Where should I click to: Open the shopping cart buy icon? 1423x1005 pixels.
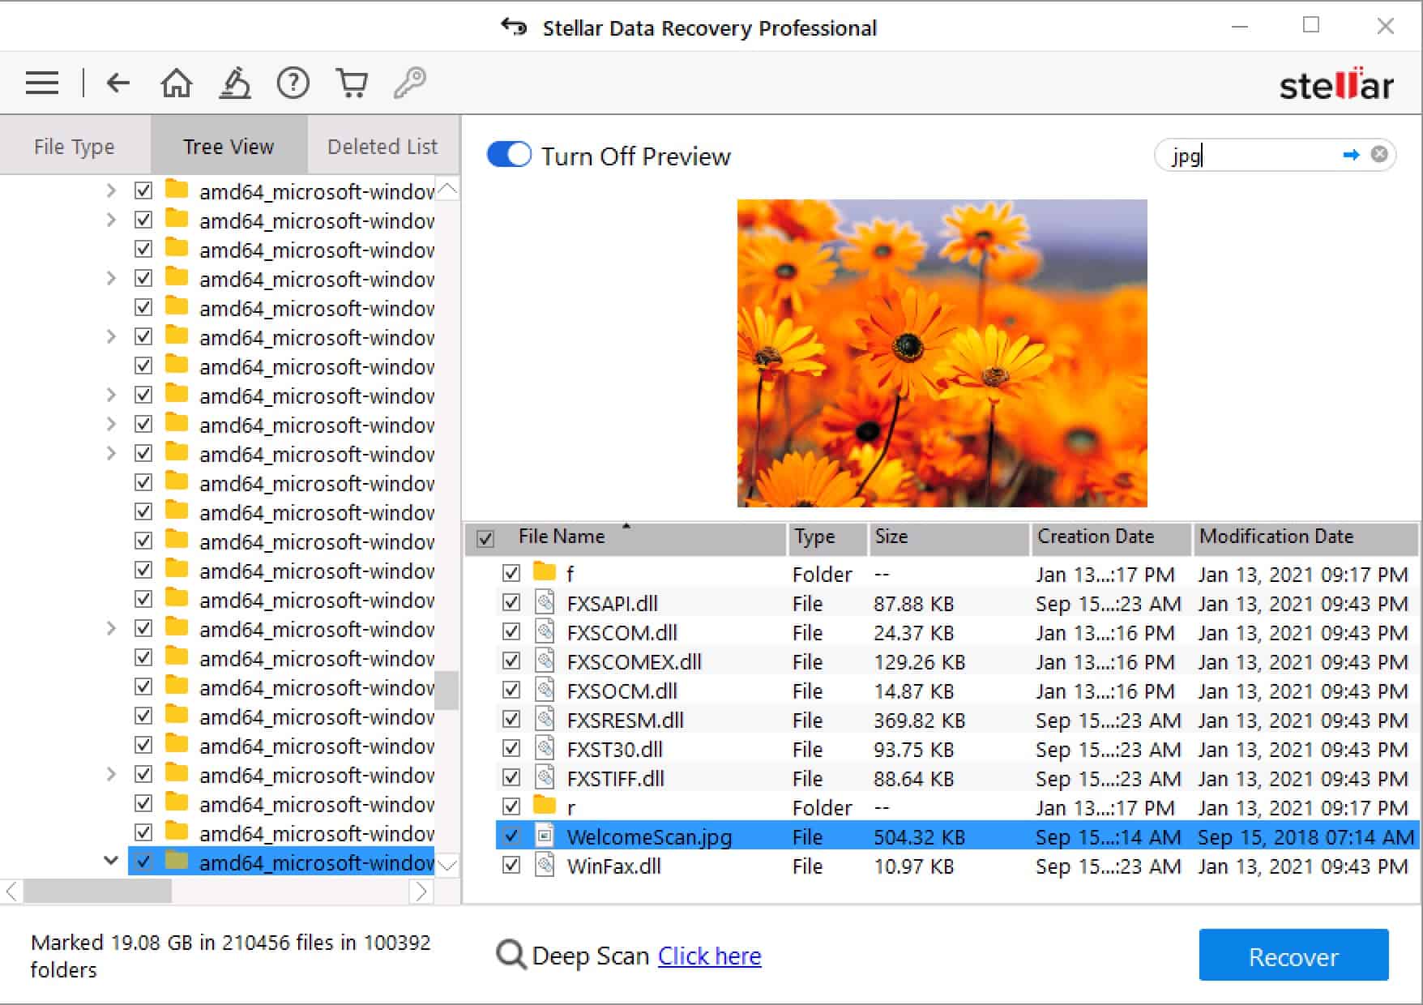pos(352,83)
